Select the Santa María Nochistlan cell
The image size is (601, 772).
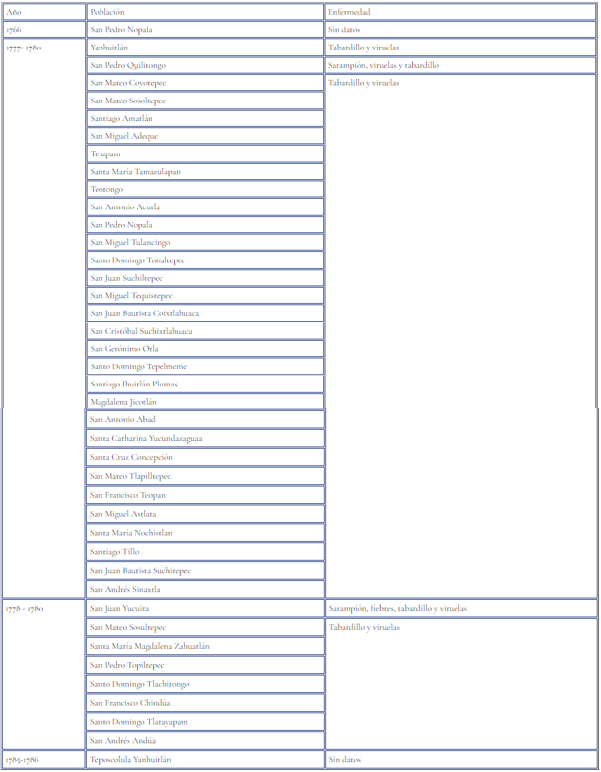[x=205, y=533]
